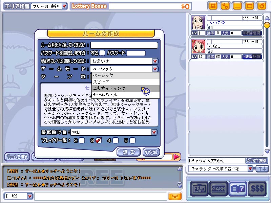Image resolution: width=271 pixels, height=203 pixels.
Task: Choose チームバトル in the game mode list
Action: click(x=105, y=95)
